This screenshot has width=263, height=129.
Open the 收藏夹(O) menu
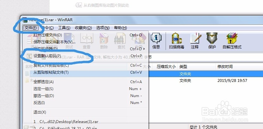coord(83,28)
